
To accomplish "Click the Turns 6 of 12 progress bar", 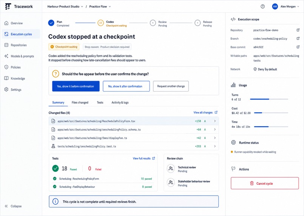I will [269, 99].
